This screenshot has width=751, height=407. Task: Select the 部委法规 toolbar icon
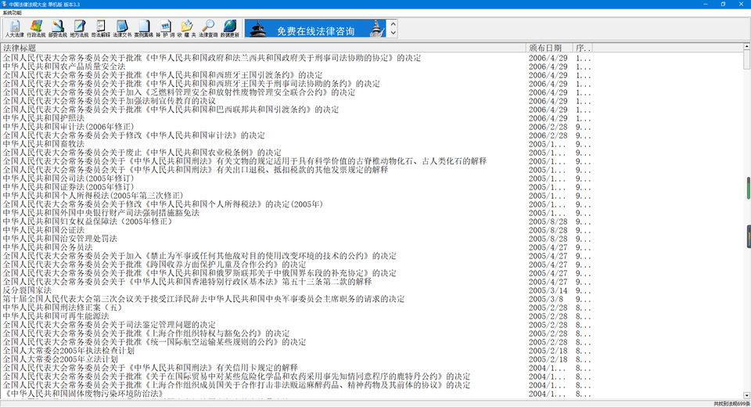(x=58, y=29)
